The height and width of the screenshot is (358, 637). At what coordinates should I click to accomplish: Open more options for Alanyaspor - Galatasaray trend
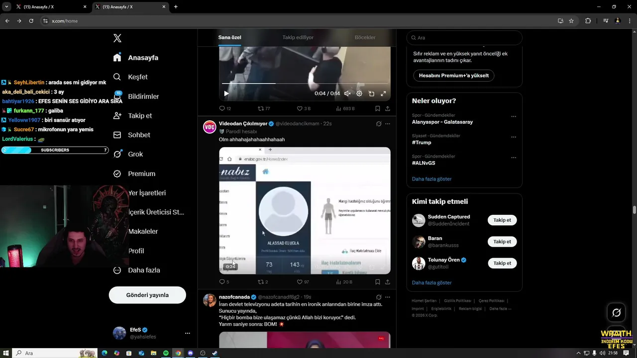pos(514,116)
